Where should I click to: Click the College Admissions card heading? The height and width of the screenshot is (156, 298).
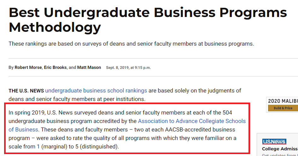[x=280, y=149]
